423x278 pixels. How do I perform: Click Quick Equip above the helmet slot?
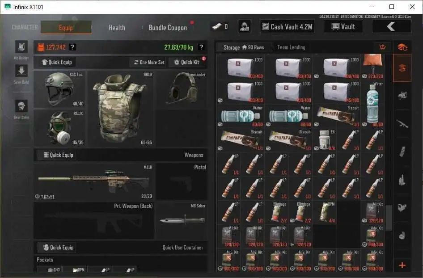pos(57,62)
